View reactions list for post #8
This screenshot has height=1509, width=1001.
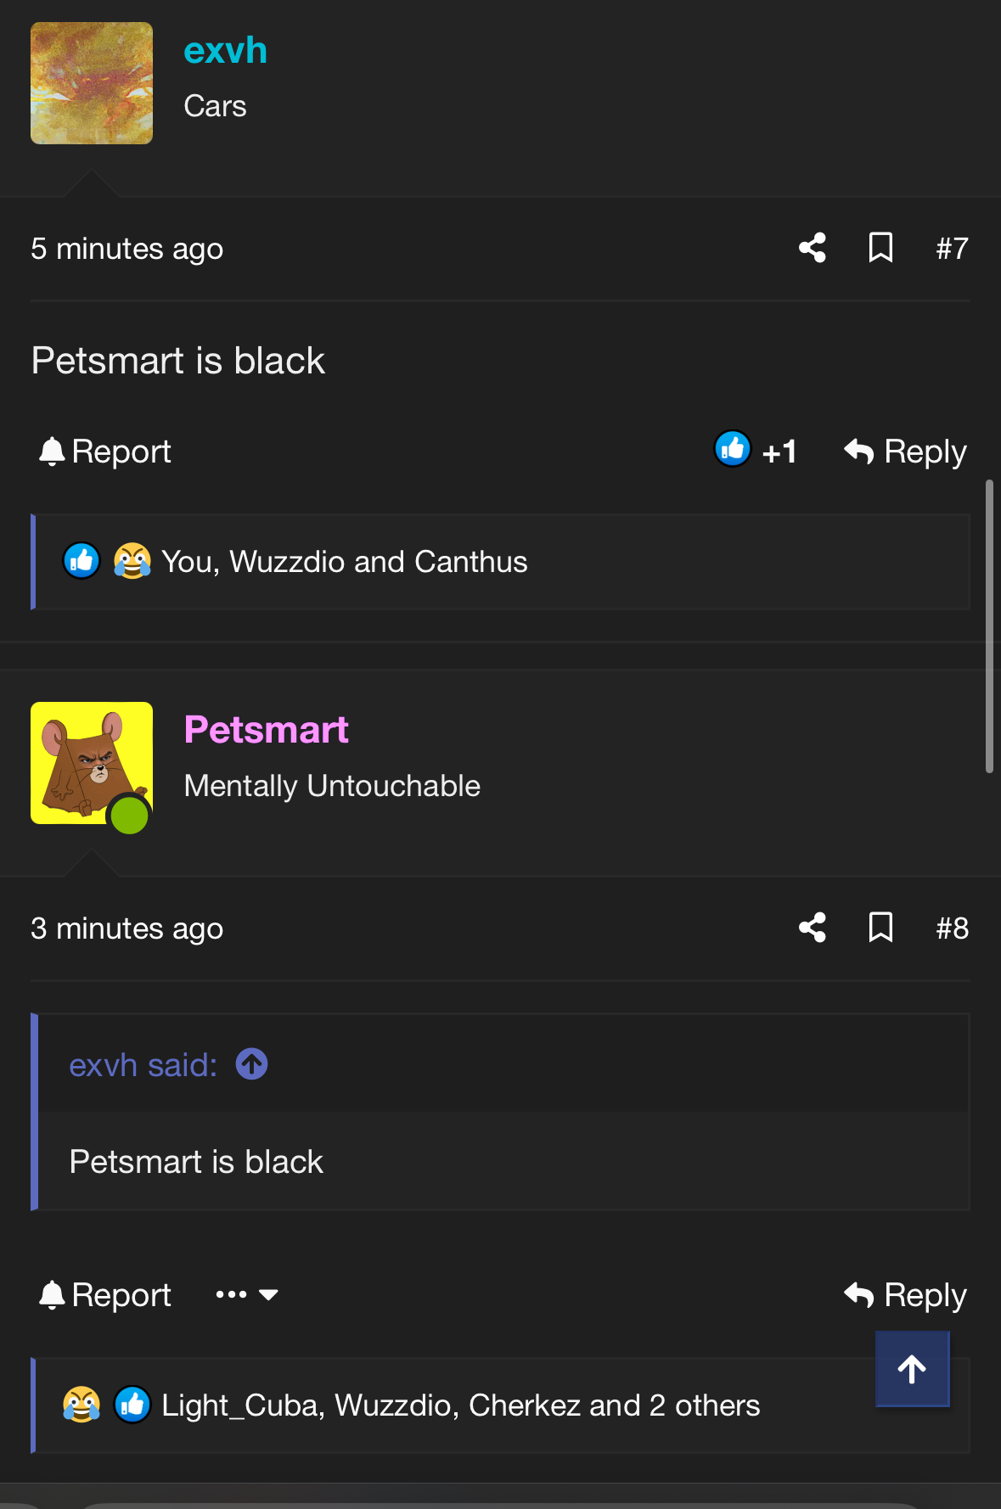pos(460,1405)
